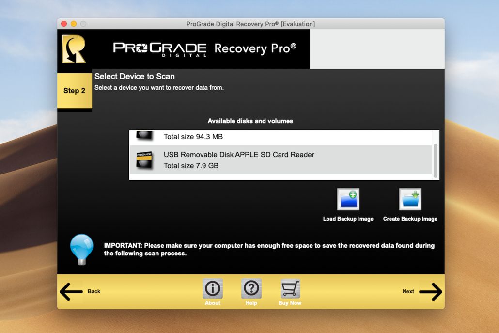Click the ProGrade gold R logo

pyautogui.click(x=74, y=48)
